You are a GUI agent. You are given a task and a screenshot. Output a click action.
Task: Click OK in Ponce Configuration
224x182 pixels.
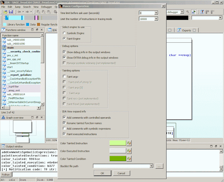[x=103, y=173]
